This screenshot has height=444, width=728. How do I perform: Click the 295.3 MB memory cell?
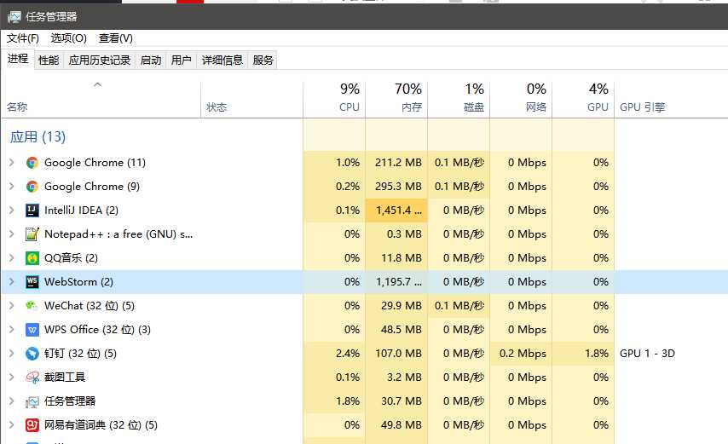point(398,187)
